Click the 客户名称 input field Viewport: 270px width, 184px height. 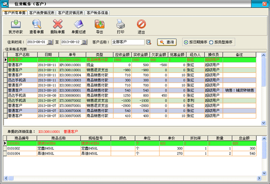128,42
